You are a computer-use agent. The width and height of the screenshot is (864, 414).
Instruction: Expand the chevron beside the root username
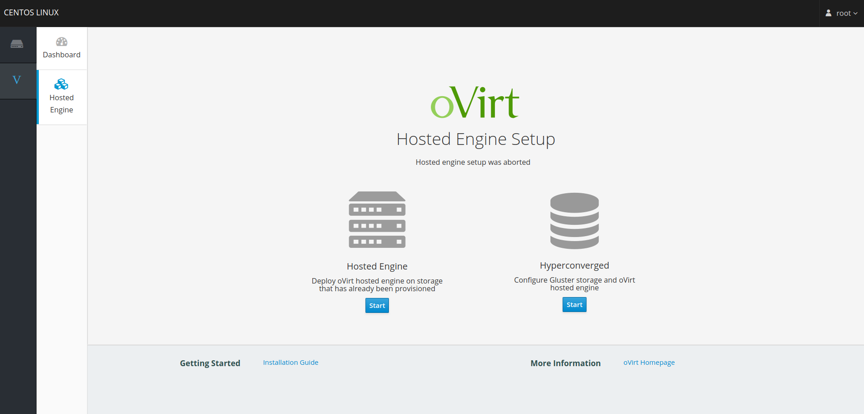(x=856, y=14)
